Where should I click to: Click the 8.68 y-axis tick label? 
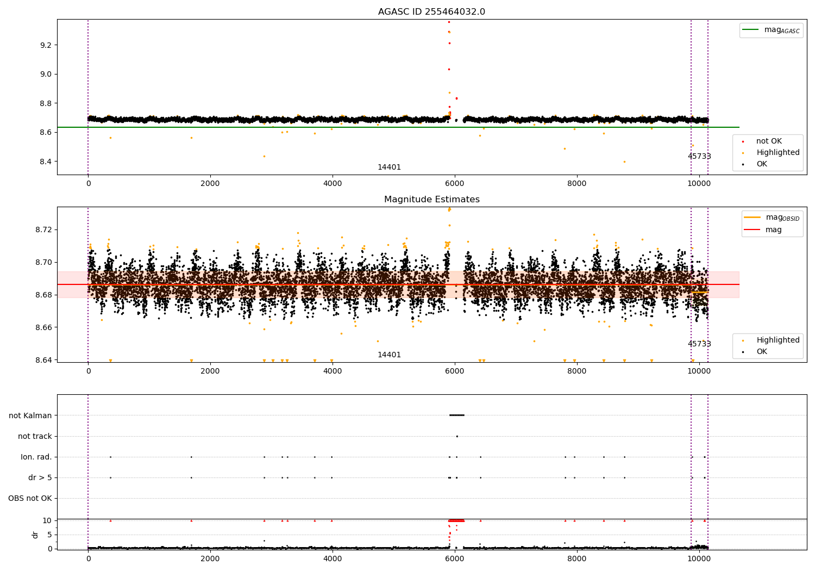point(43,295)
